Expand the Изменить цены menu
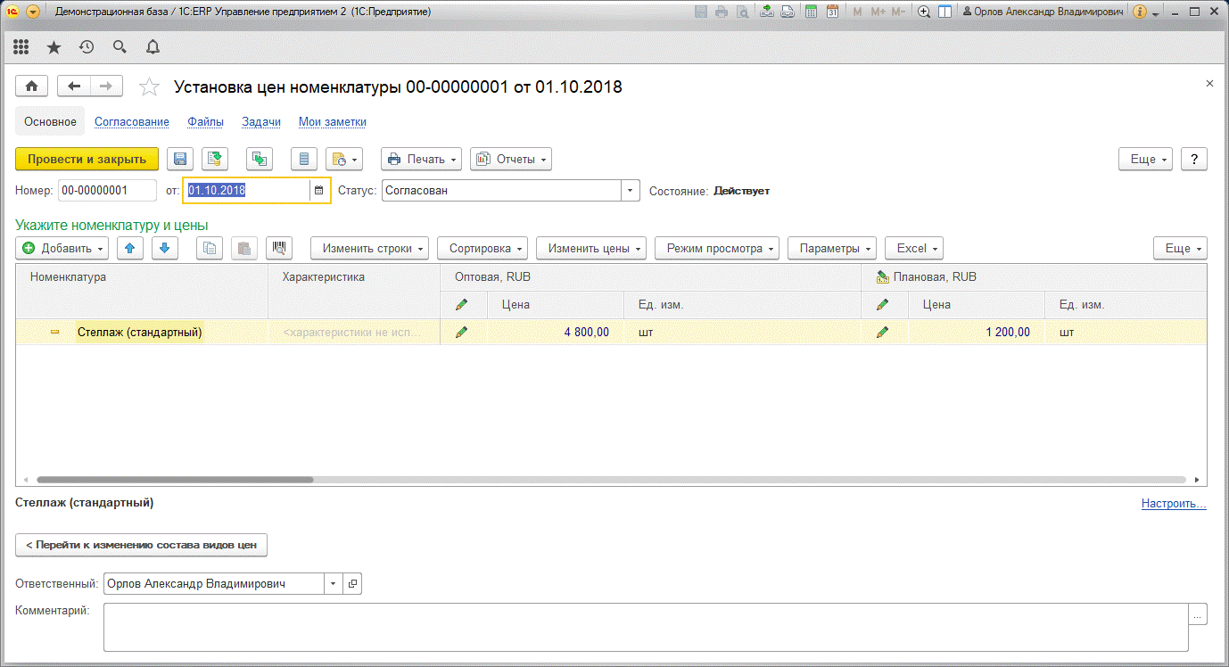Screen dimensions: 1229x667 point(591,248)
